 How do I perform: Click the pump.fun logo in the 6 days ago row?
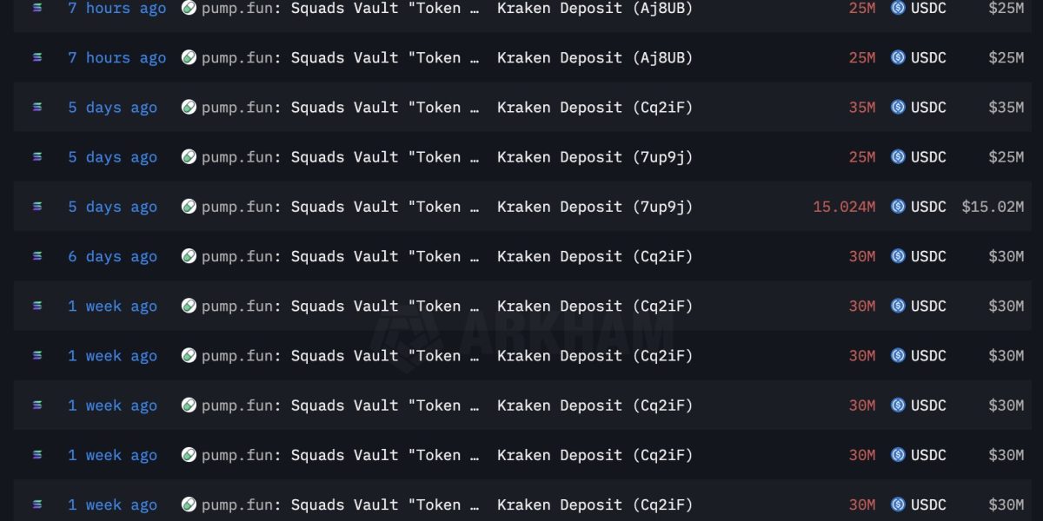(x=189, y=256)
